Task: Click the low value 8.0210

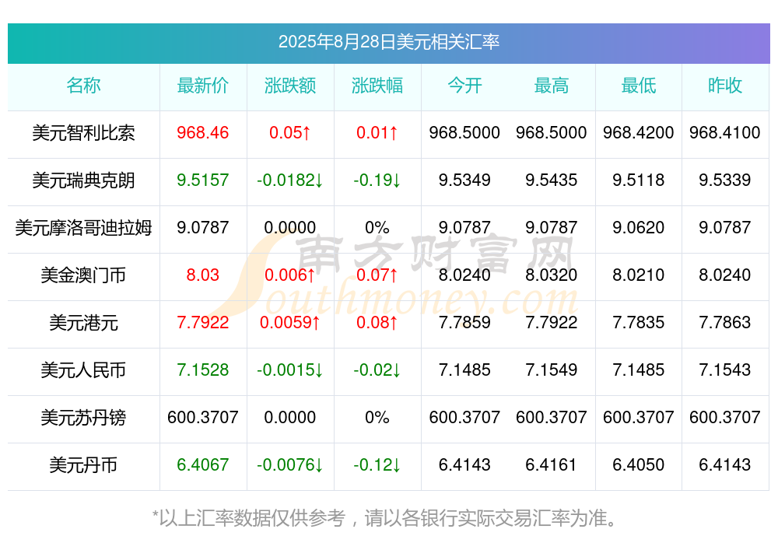Action: point(639,275)
